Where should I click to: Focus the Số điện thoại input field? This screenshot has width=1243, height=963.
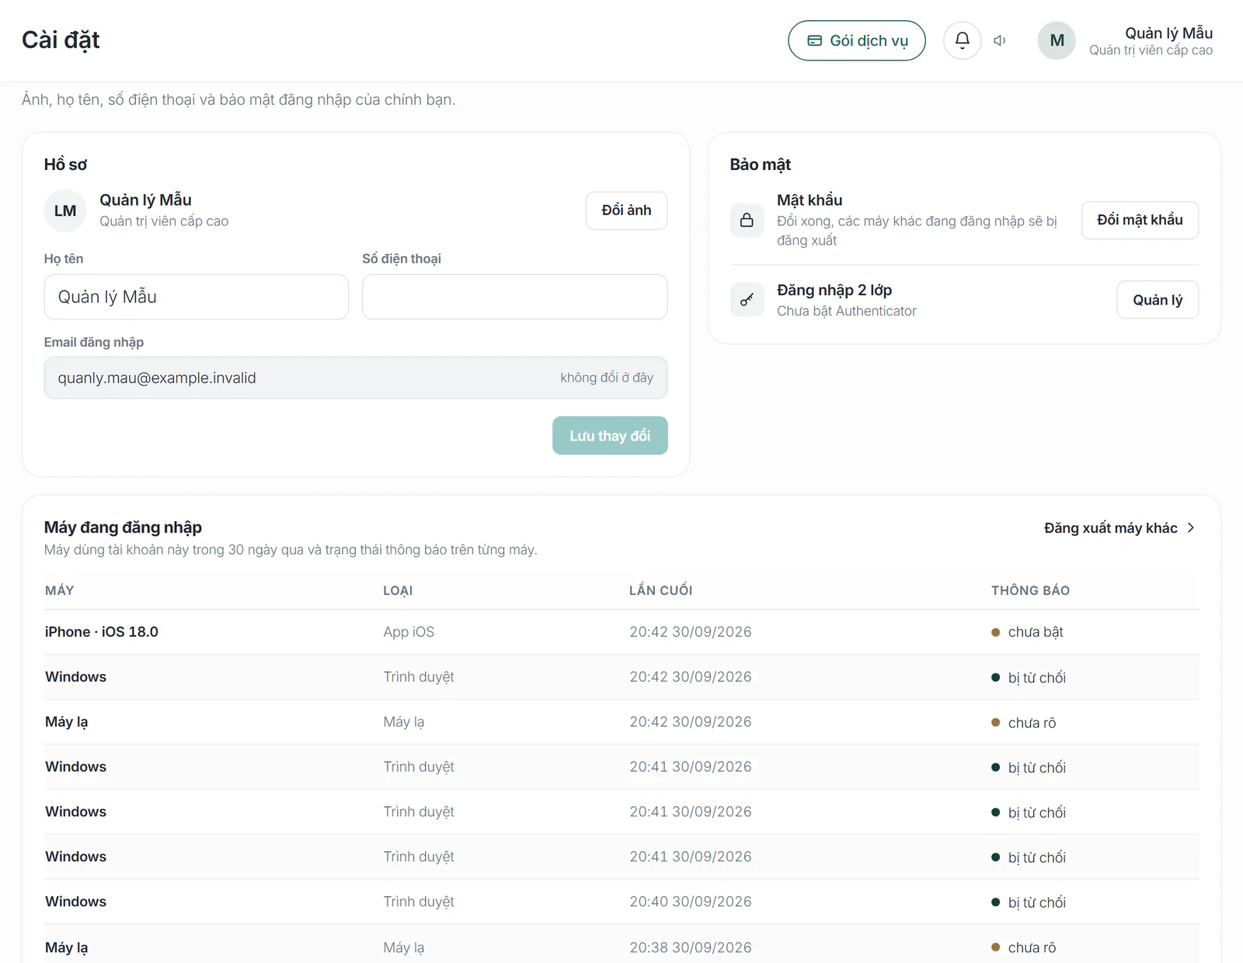coord(515,297)
